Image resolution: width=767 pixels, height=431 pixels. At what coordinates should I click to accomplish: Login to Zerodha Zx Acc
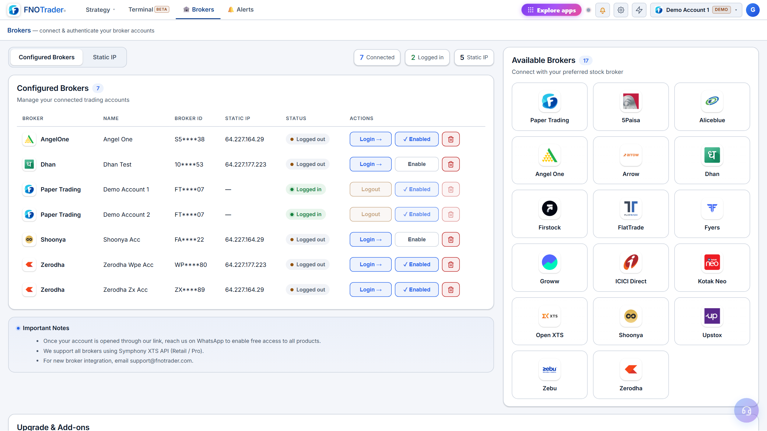[370, 290]
